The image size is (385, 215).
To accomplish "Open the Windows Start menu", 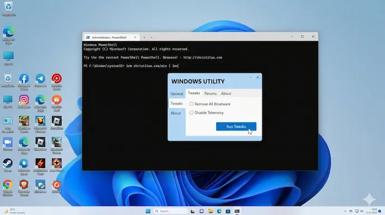I will point(148,211).
